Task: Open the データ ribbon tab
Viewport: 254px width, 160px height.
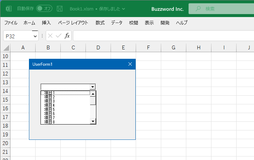Action: [x=117, y=23]
